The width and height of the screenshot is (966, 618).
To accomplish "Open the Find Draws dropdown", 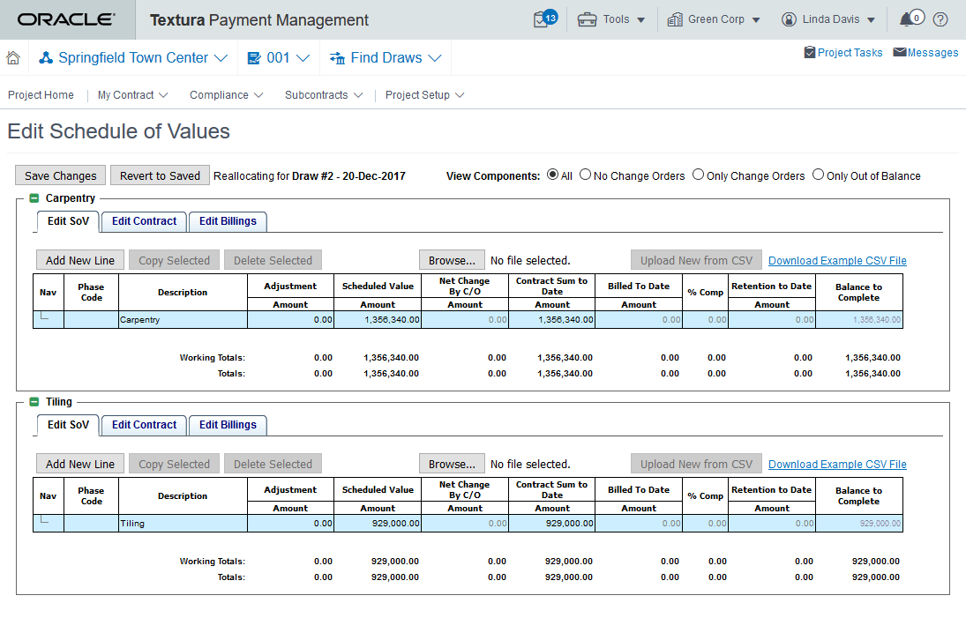I will click(x=386, y=58).
